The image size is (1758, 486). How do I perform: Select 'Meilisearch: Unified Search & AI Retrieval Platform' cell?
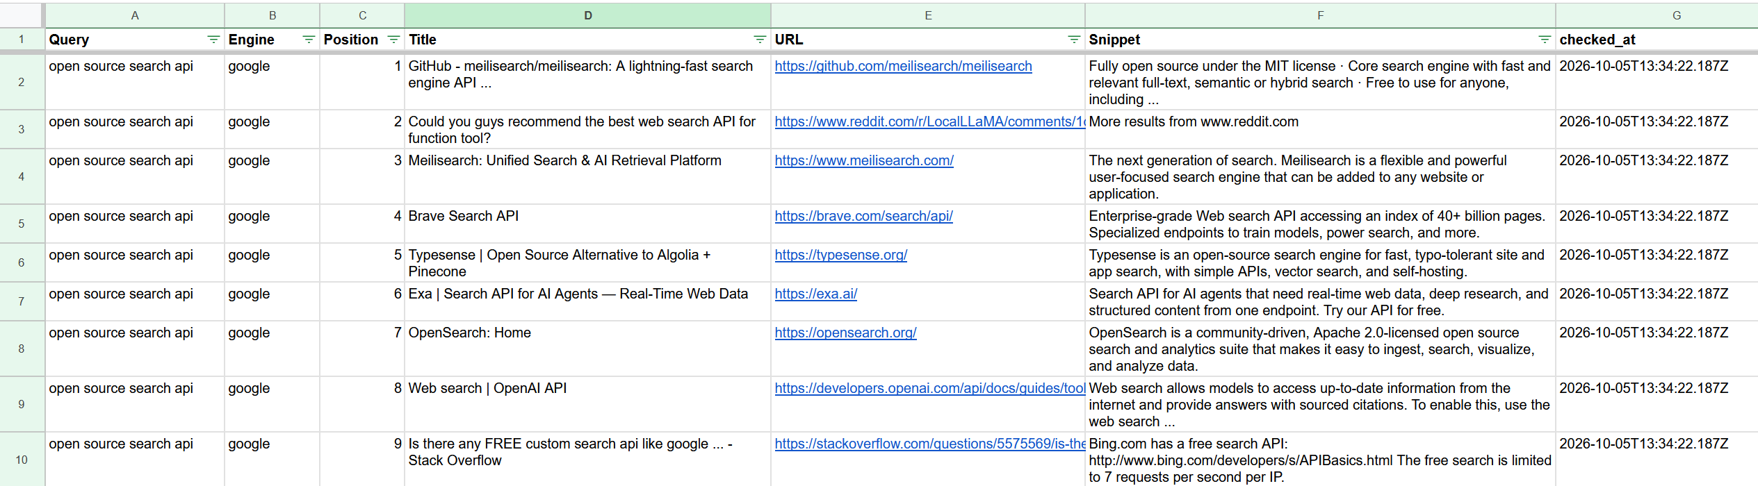[x=588, y=176]
